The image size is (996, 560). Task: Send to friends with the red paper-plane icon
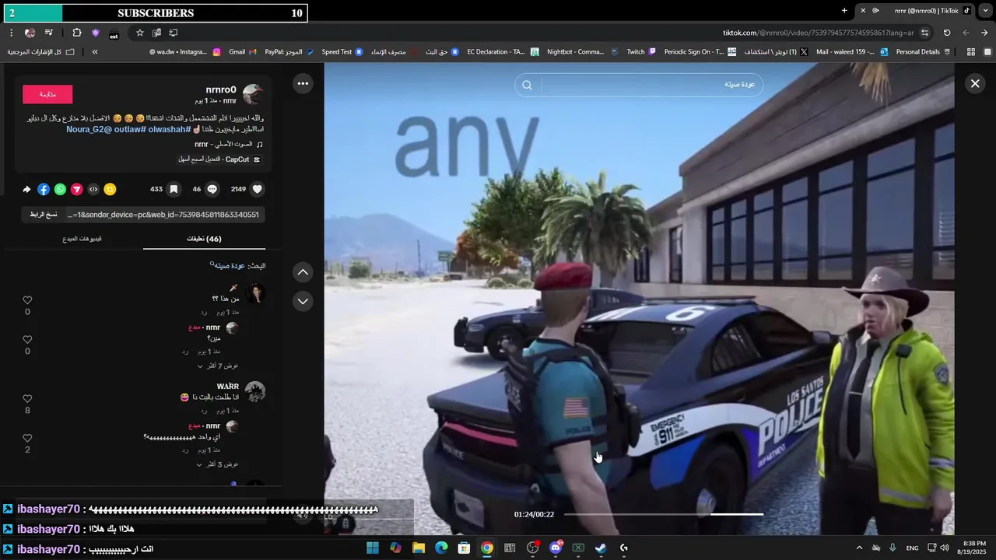click(x=76, y=189)
